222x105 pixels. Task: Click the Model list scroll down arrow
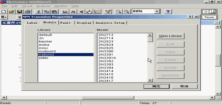150,80
